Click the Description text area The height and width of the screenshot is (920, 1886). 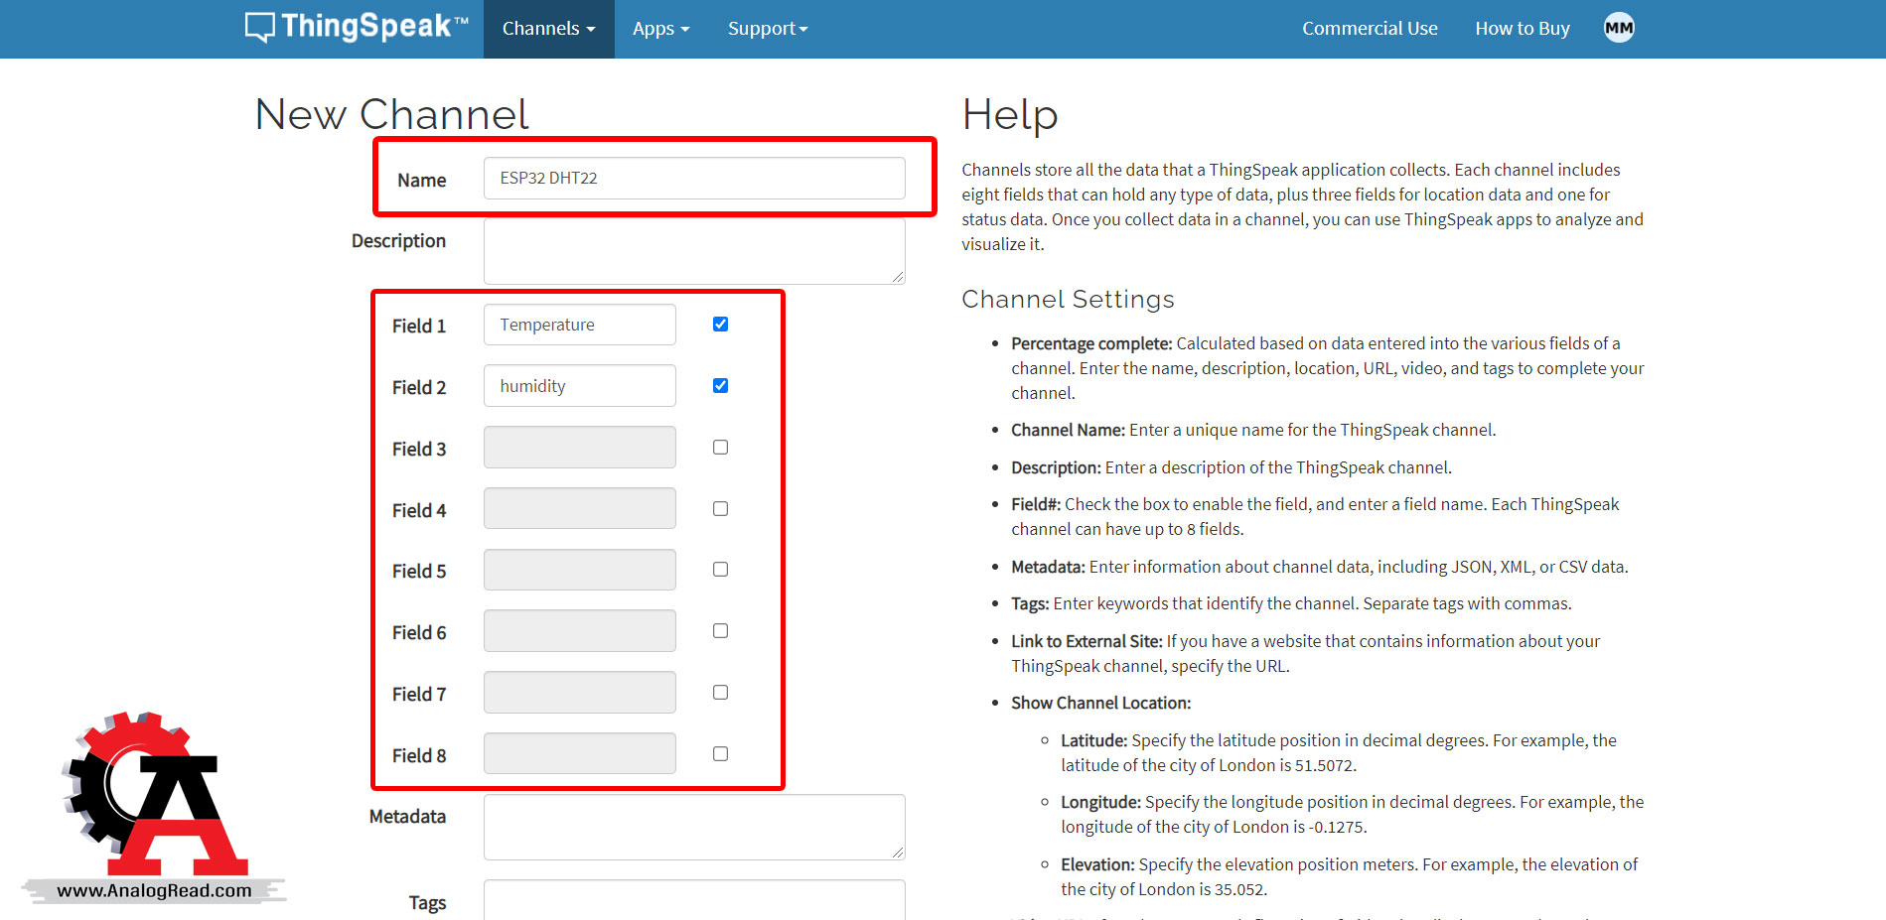[x=694, y=251]
